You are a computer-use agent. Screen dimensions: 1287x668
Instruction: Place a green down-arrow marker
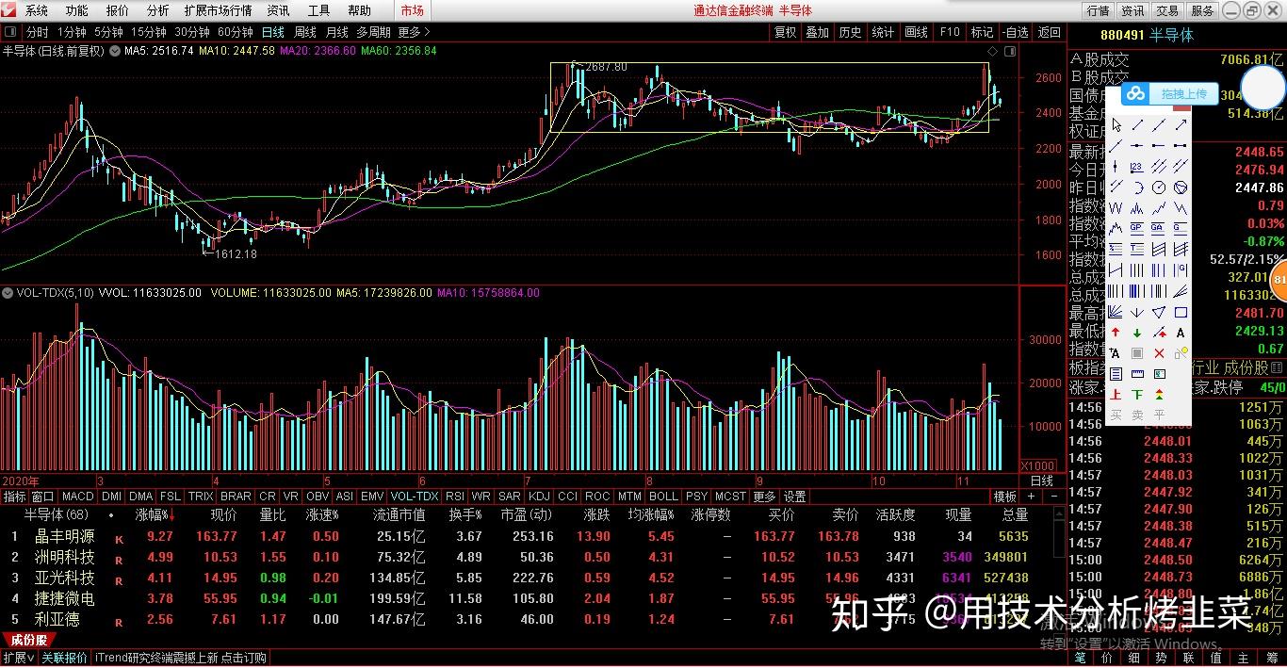click(x=1137, y=333)
